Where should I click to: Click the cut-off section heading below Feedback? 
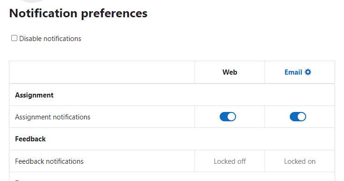18,180
